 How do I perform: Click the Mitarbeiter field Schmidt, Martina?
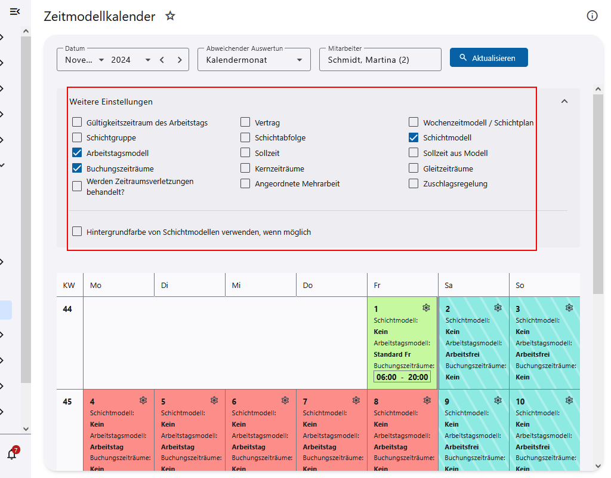click(x=379, y=60)
